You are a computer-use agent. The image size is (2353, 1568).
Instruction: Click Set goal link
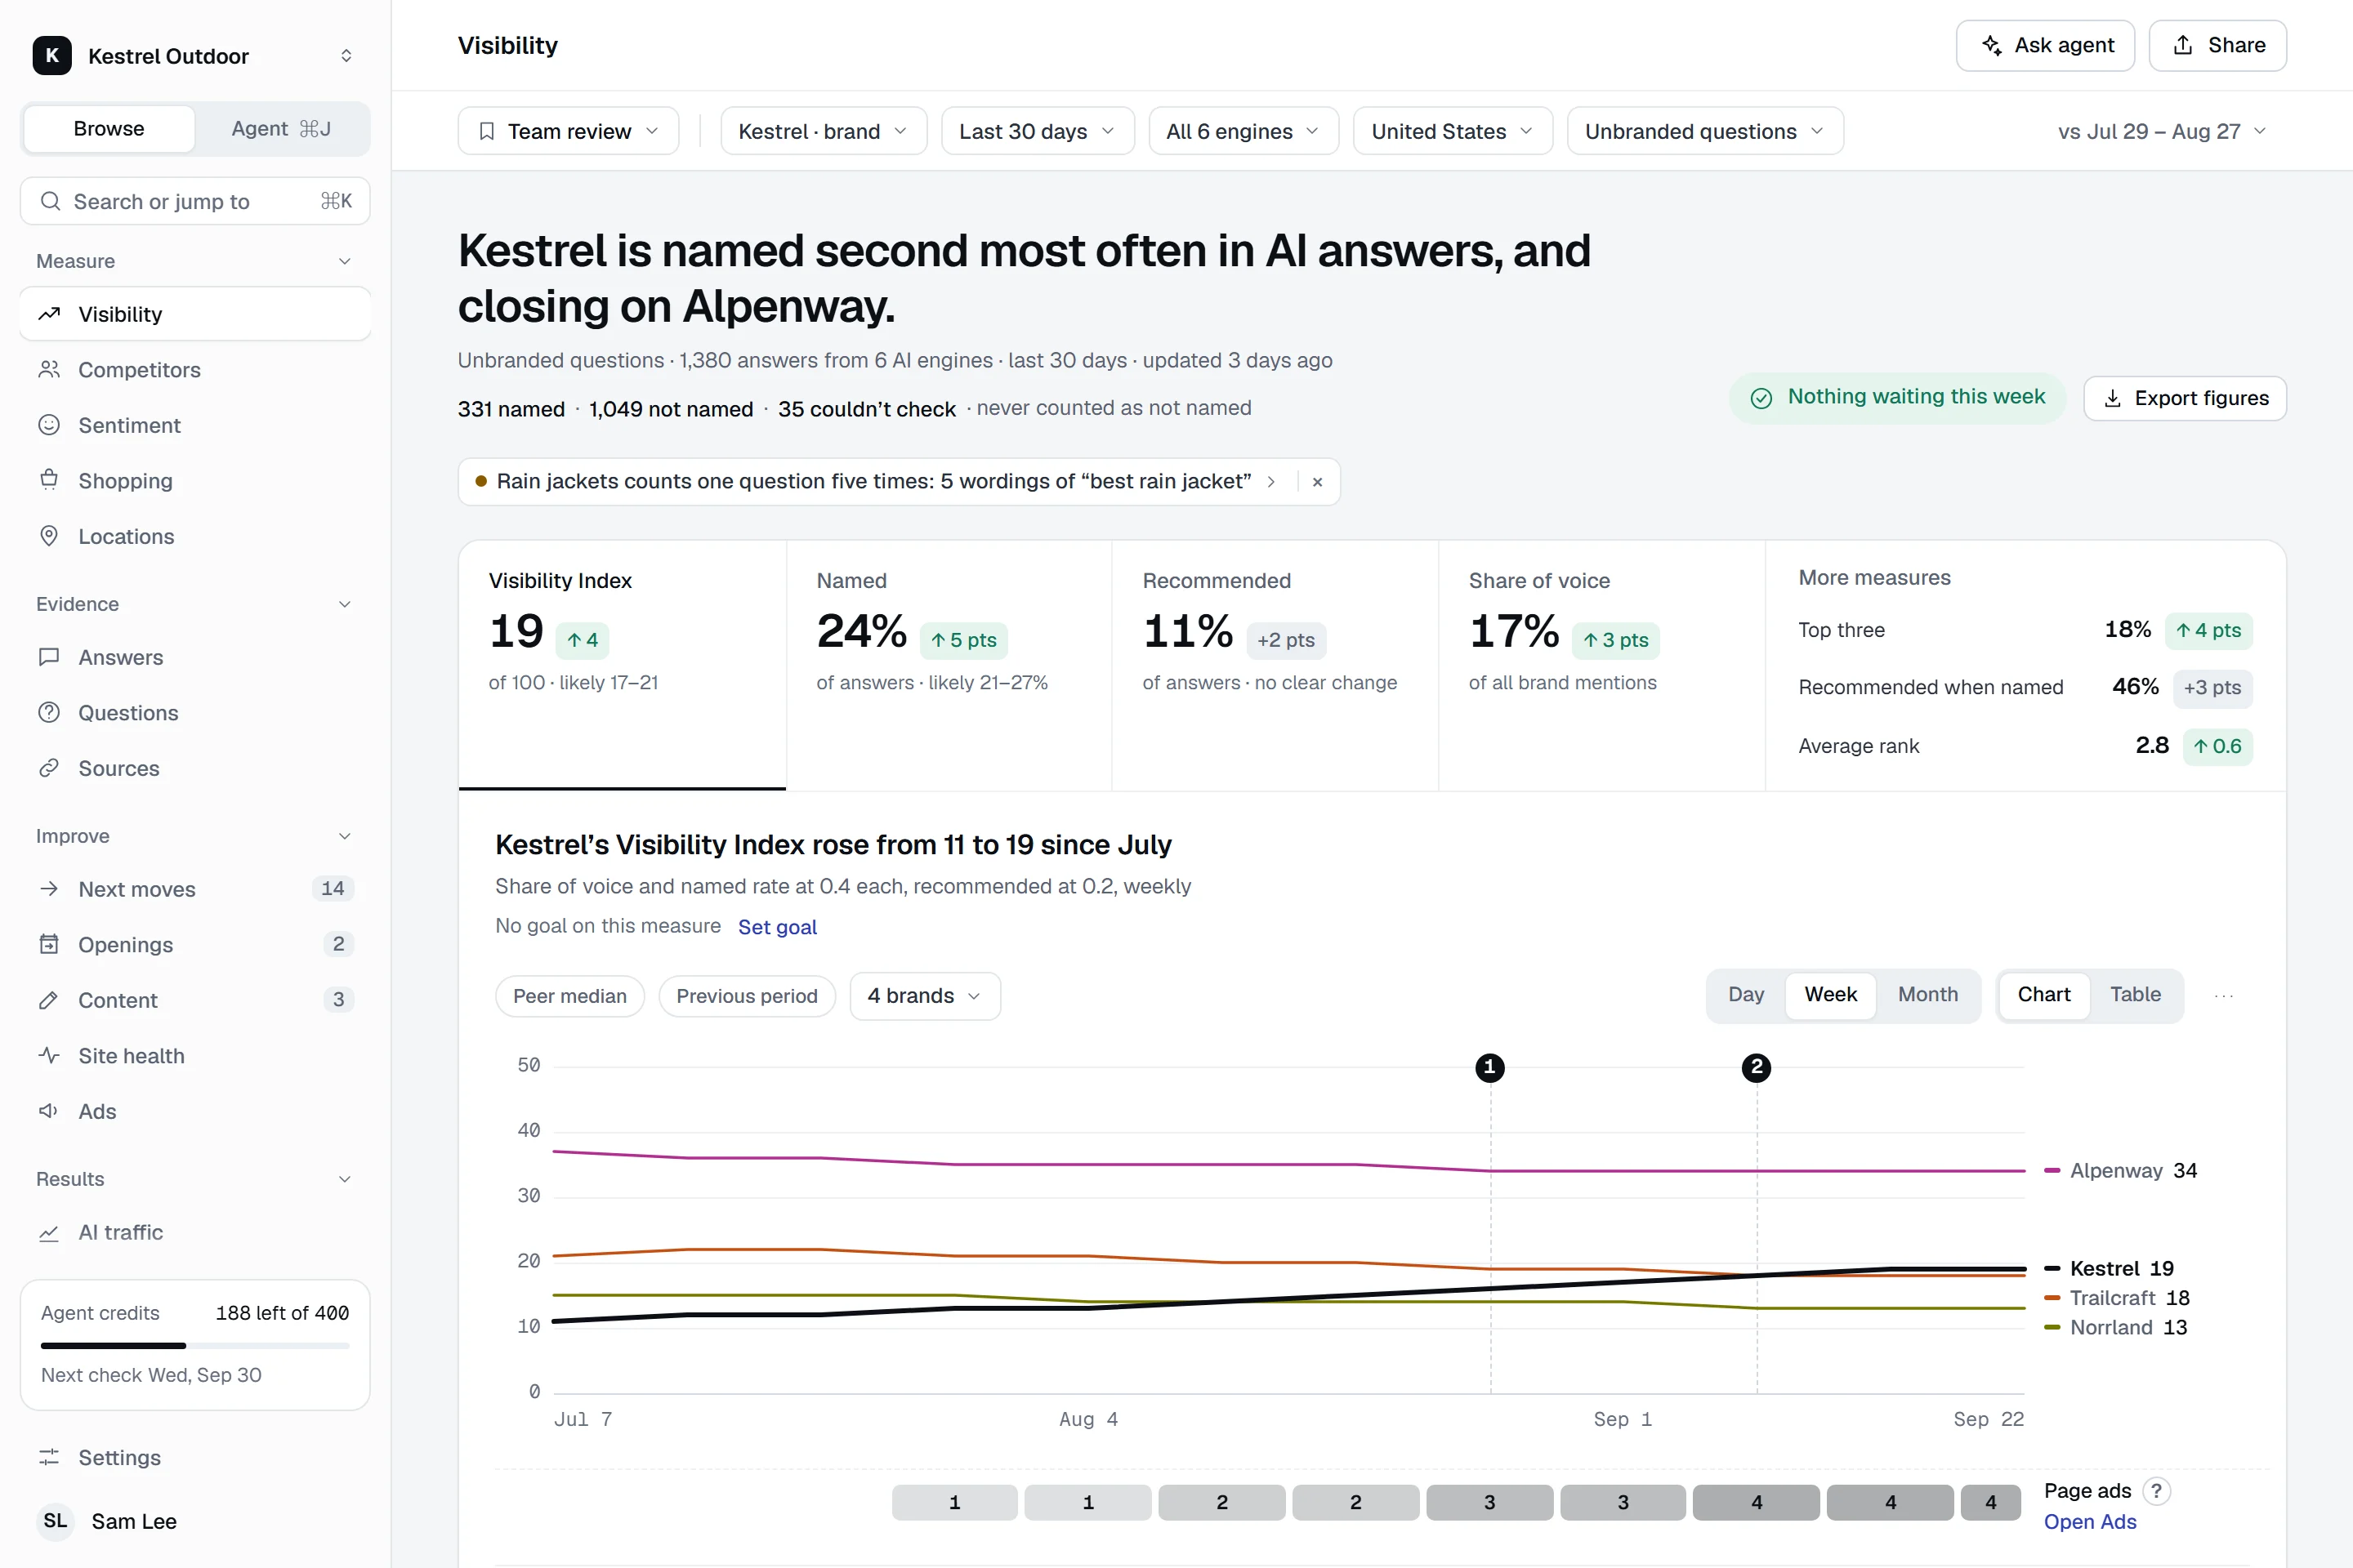[777, 927]
